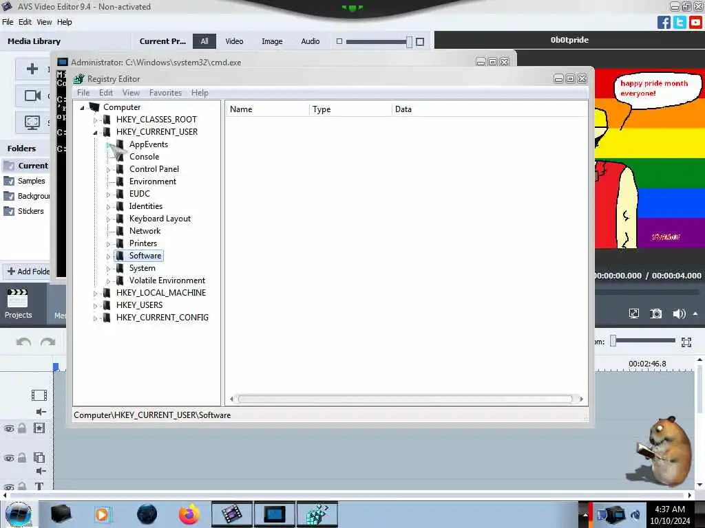The image size is (705, 528).
Task: Click the text track T icon
Action: coord(39,486)
